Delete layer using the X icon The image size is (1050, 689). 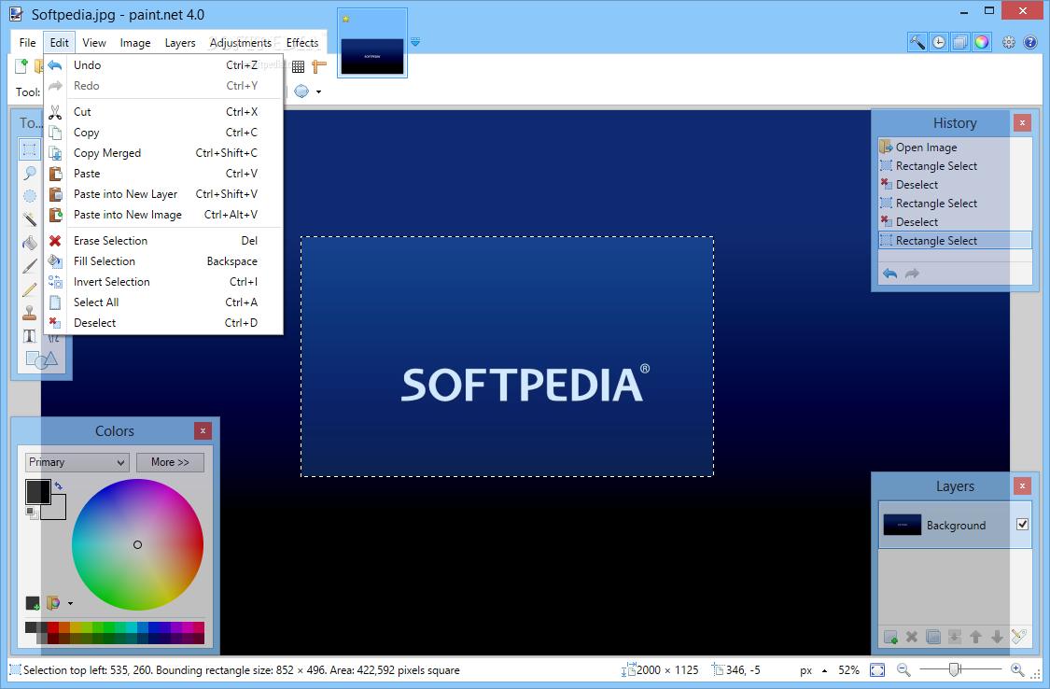[x=911, y=637]
